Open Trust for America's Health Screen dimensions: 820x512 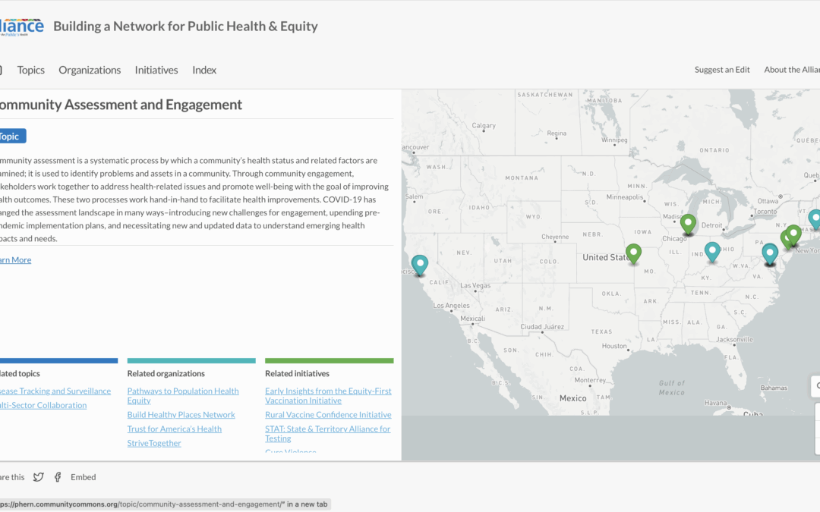(x=174, y=428)
